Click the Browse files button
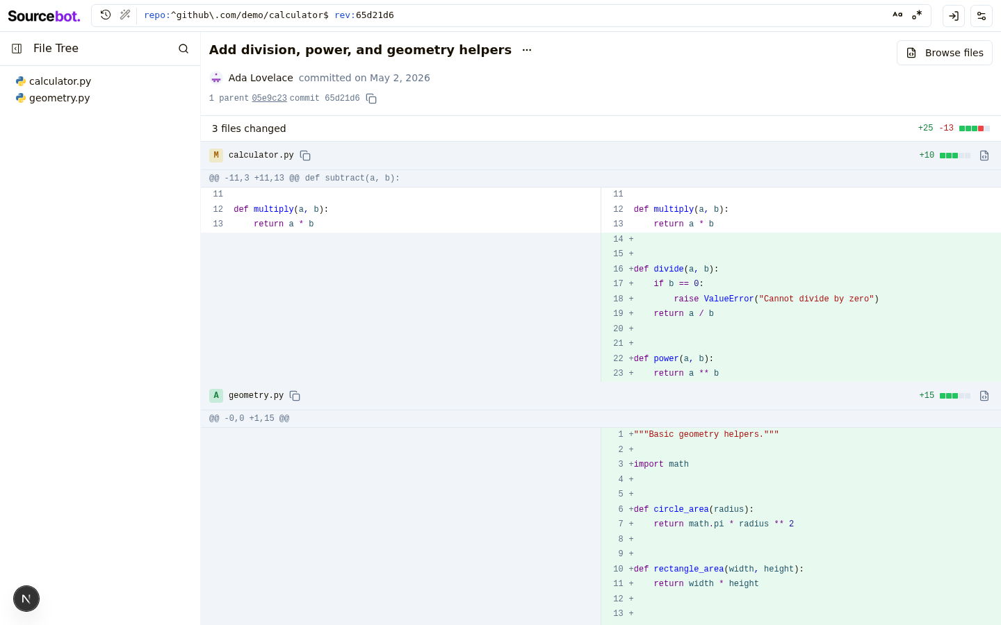This screenshot has width=1001, height=625. (x=945, y=53)
